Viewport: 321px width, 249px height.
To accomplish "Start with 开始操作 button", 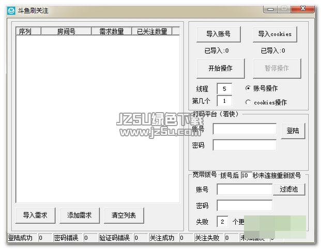I will 221,68.
